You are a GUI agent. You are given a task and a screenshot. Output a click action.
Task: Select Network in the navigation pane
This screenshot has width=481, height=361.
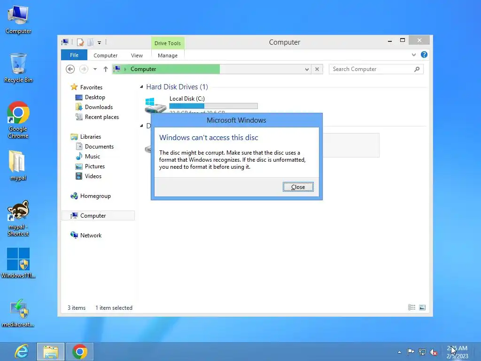[91, 235]
